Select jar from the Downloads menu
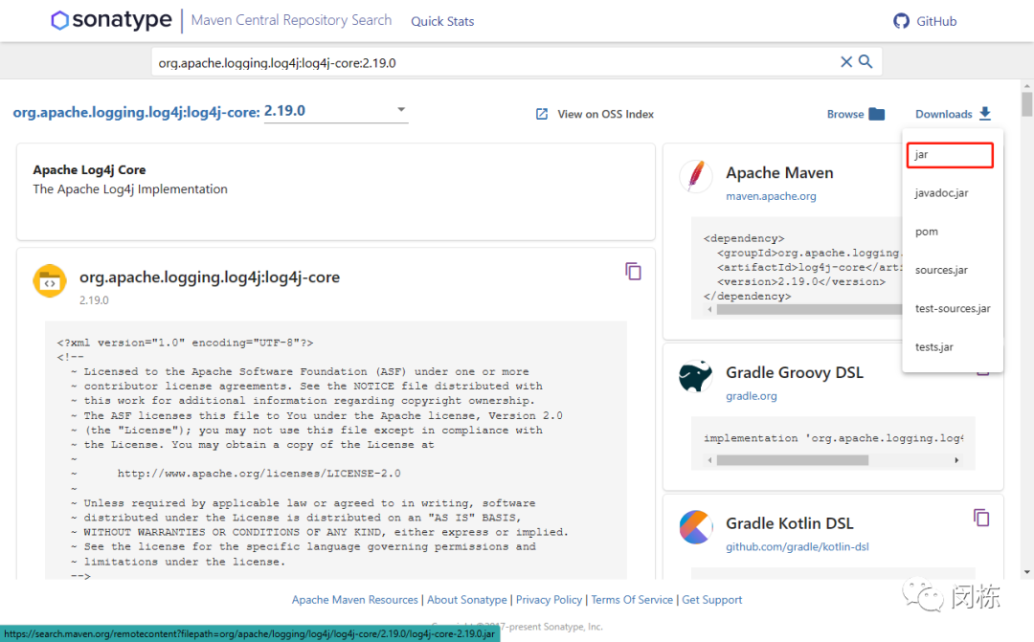 [950, 155]
